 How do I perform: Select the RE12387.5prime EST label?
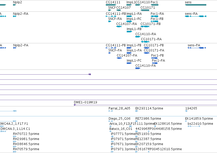(148, 139)
